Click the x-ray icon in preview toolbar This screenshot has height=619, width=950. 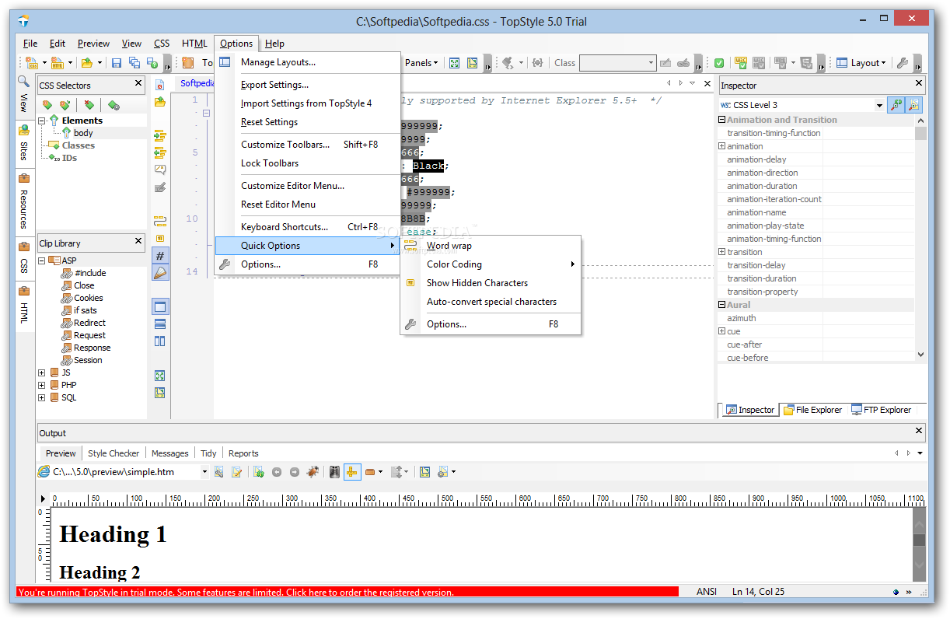(x=334, y=472)
